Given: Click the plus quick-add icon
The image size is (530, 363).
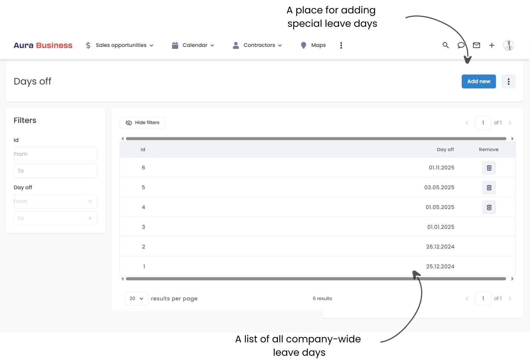Looking at the screenshot, I should pos(492,45).
